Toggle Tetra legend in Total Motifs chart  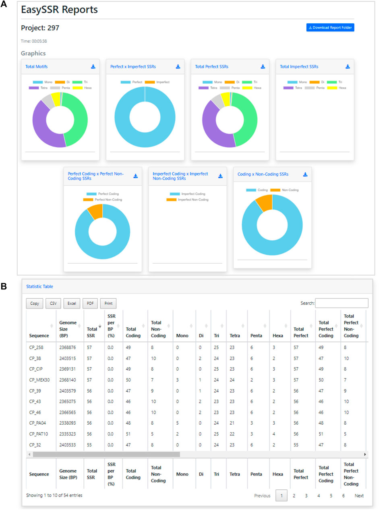click(39, 88)
